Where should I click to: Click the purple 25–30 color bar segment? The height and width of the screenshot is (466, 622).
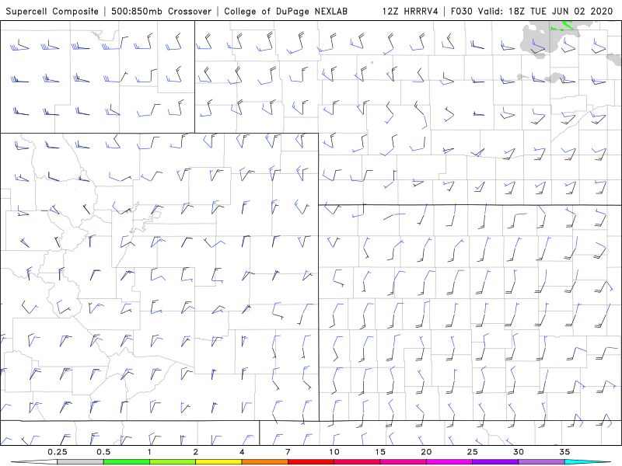click(495, 462)
